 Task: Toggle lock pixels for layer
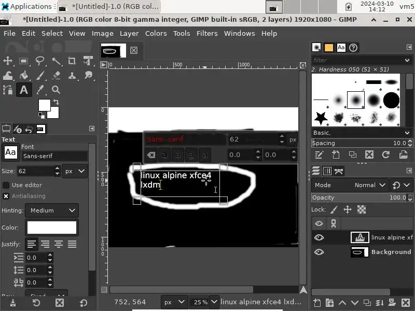pos(334,210)
